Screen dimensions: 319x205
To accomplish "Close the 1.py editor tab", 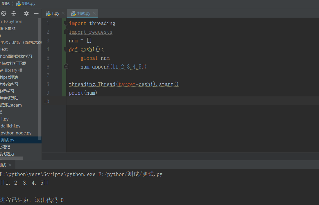I will point(63,13).
